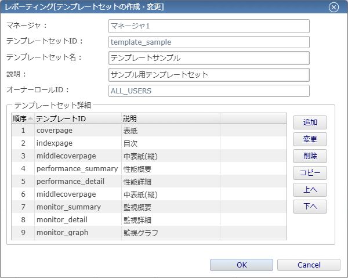The height and width of the screenshot is (278, 348).
Task: Confirm with the OK button
Action: (x=242, y=265)
